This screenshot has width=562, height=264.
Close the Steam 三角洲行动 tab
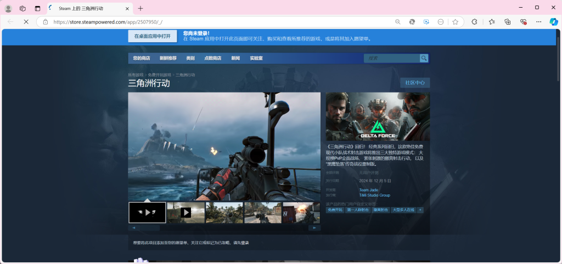click(127, 9)
